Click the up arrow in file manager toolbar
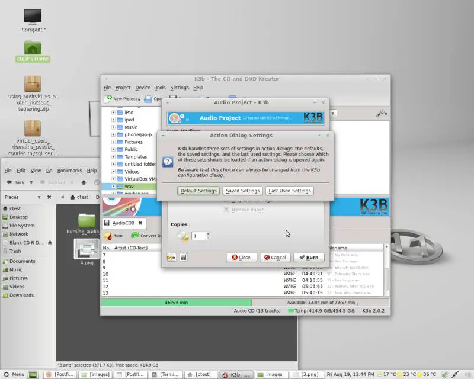This screenshot has height=379, width=474. [84, 182]
